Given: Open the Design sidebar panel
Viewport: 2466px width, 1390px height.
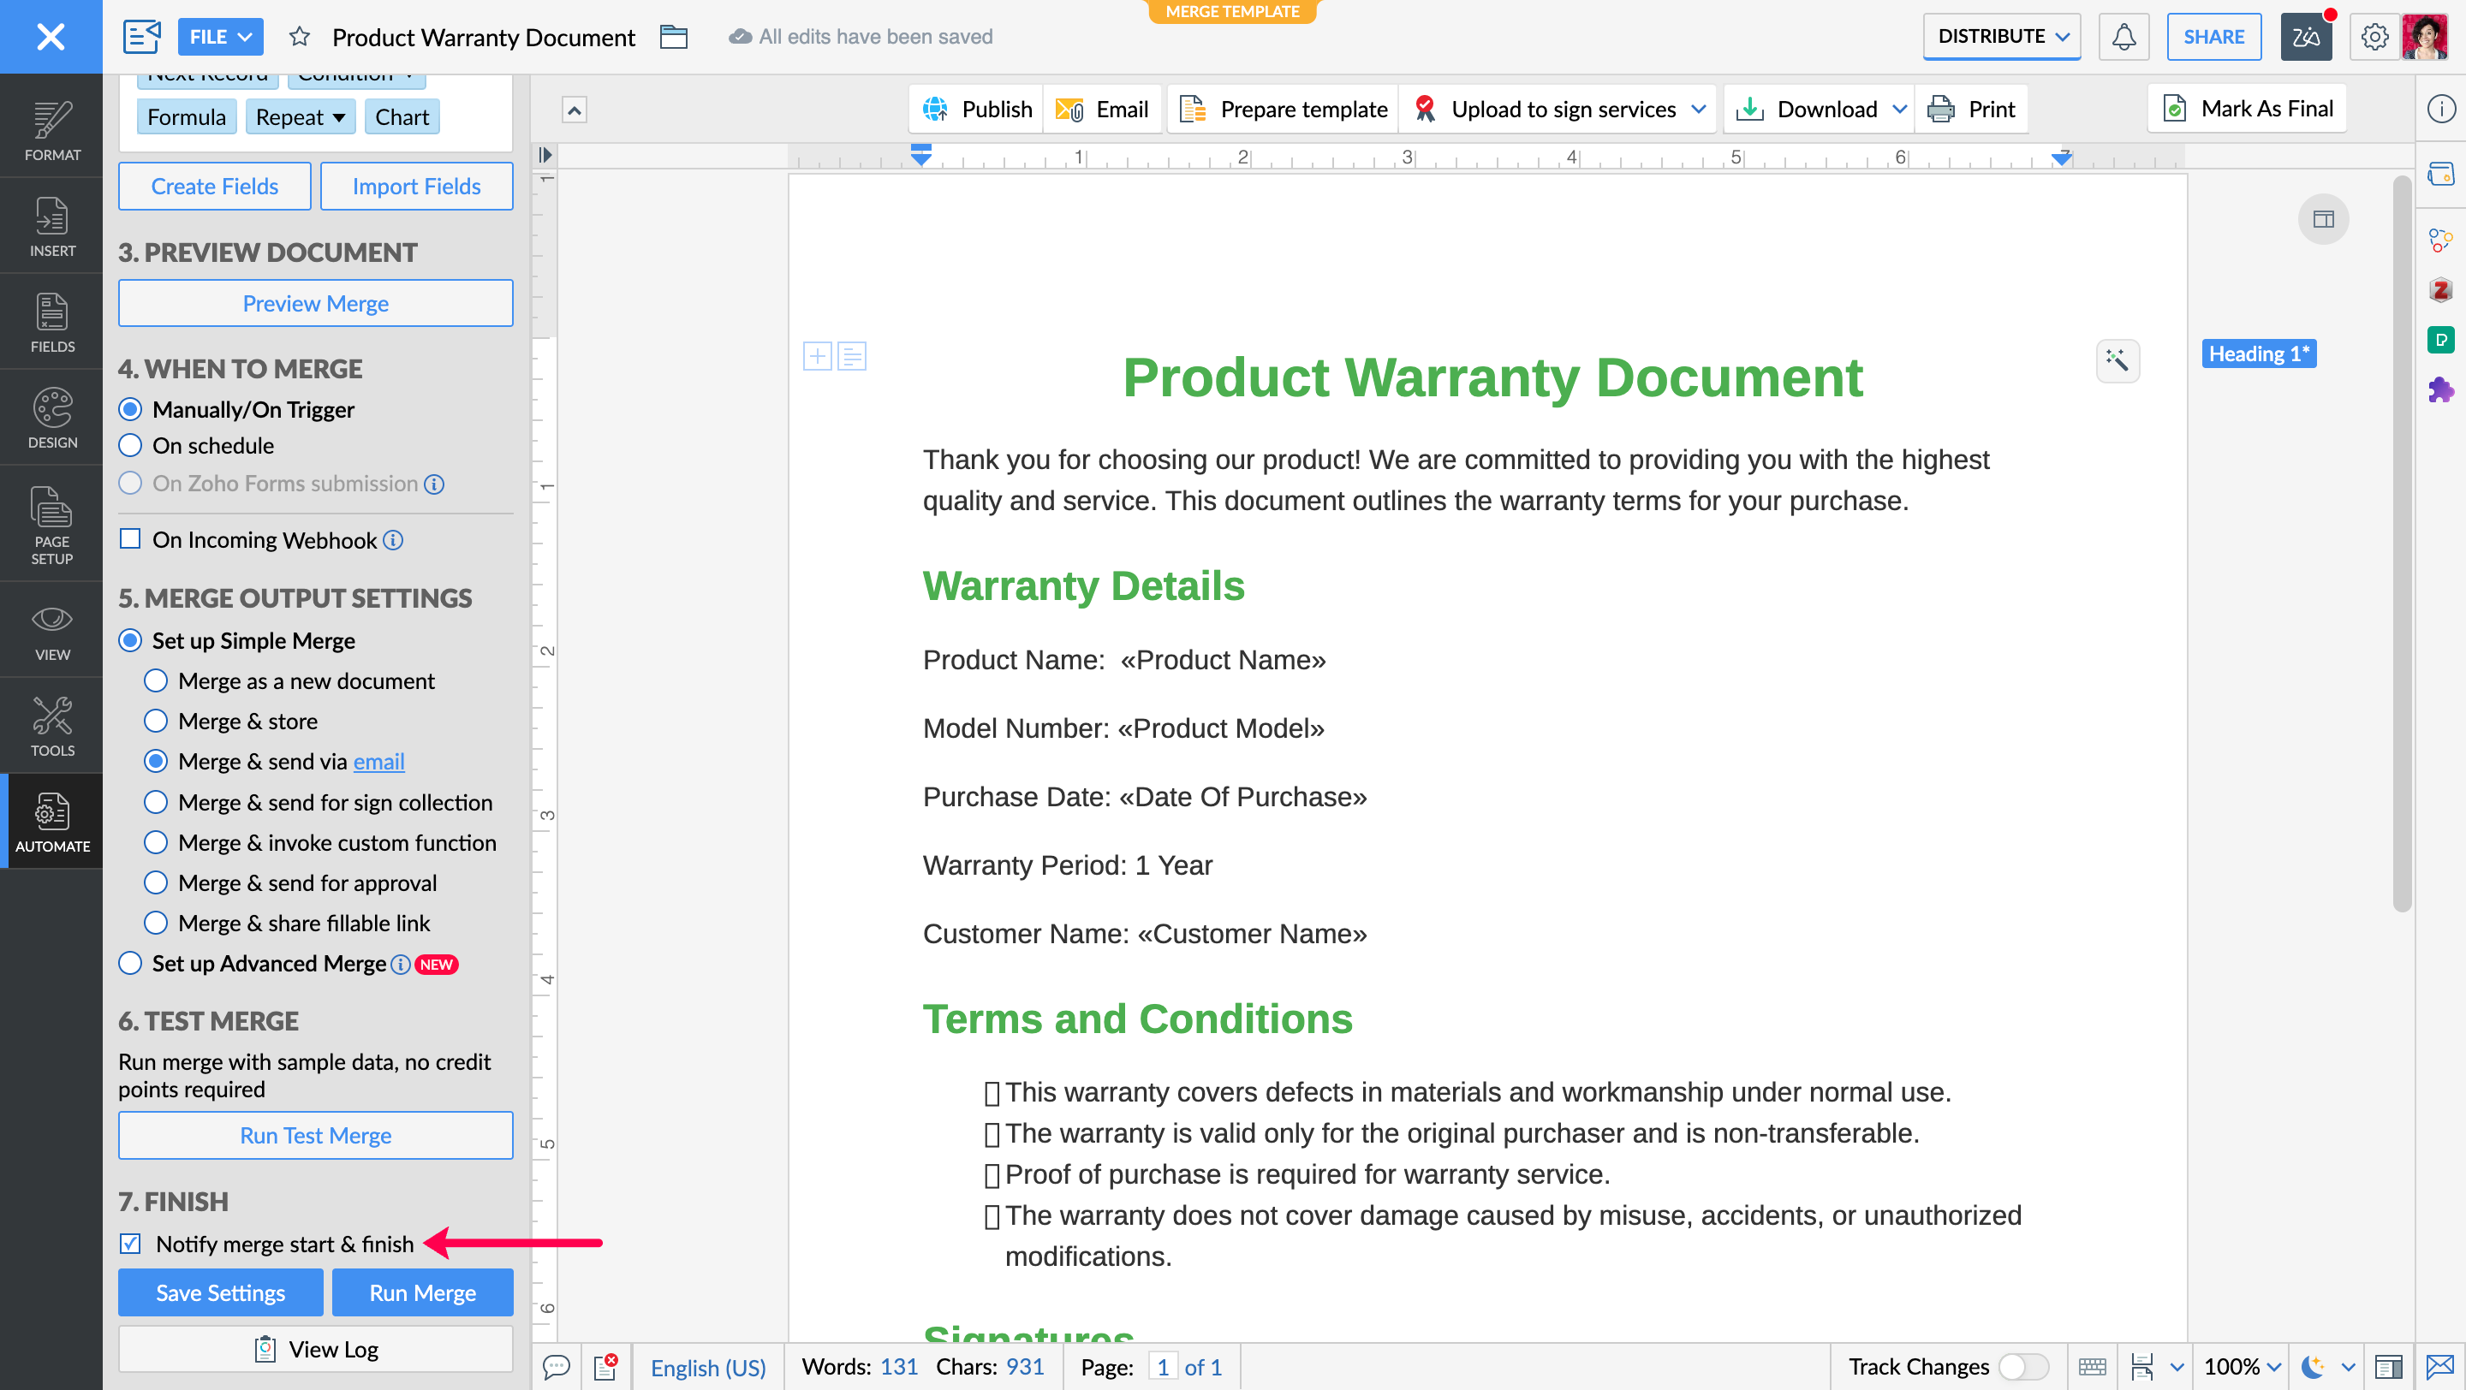Looking at the screenshot, I should tap(51, 419).
